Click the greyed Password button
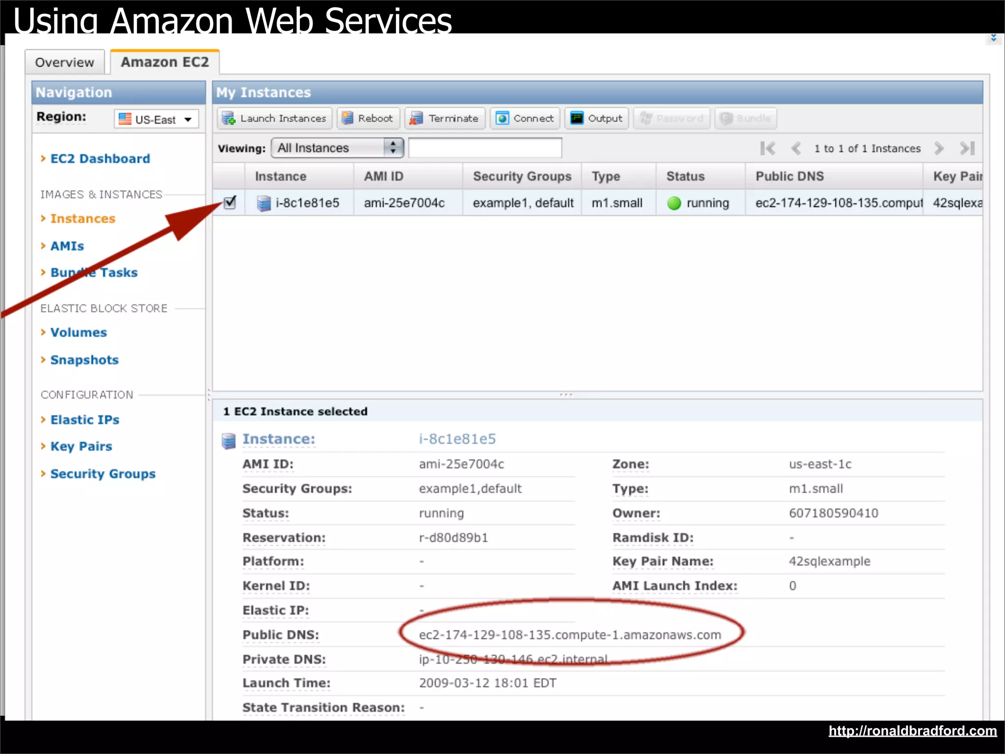The width and height of the screenshot is (1005, 754). point(671,118)
